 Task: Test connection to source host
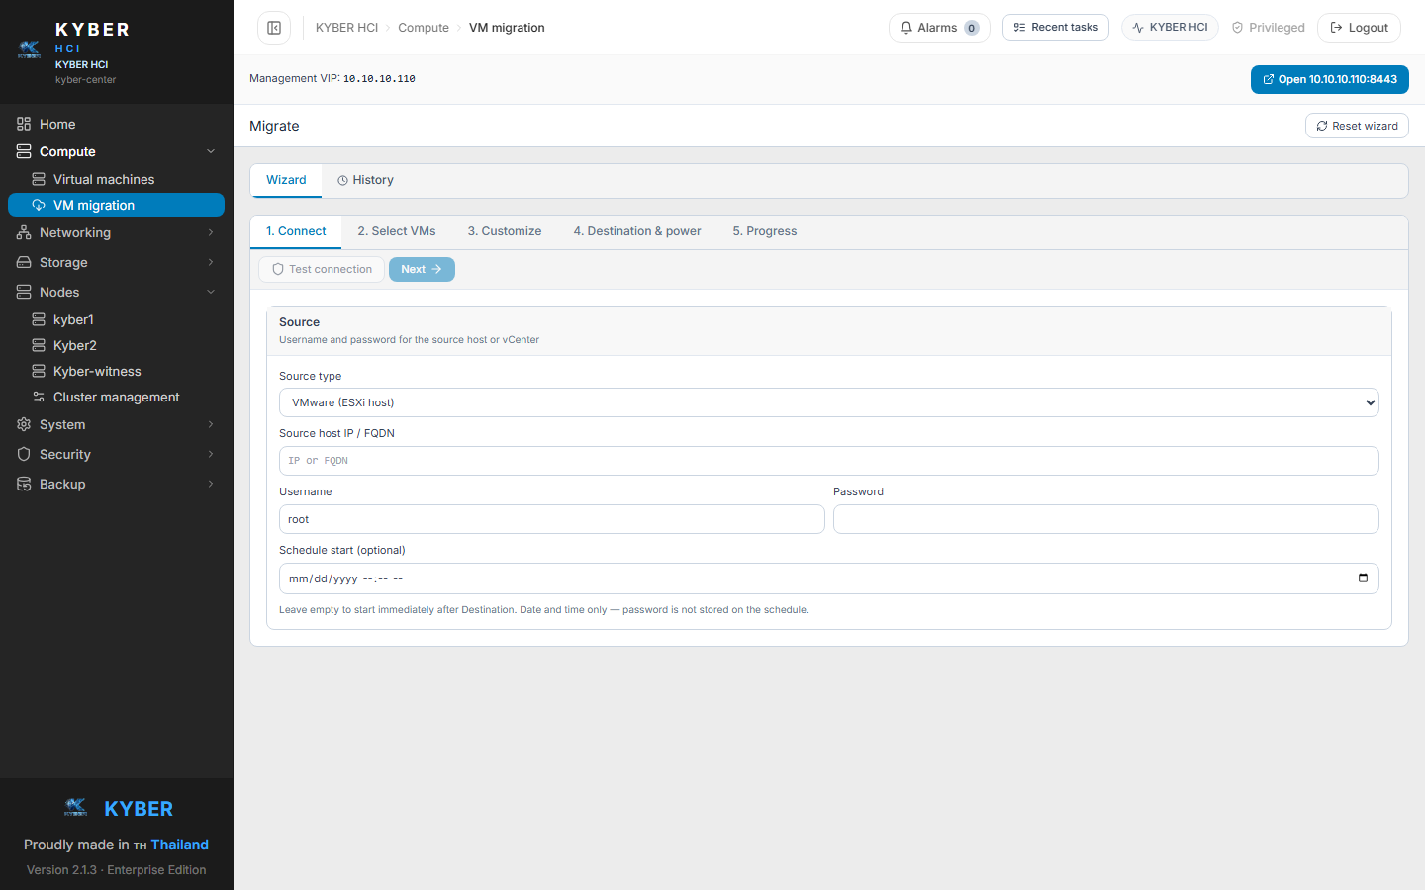[x=322, y=269]
